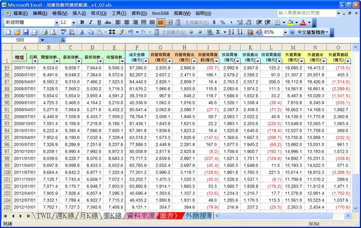The image size is (361, 228).
Task: Save the workbook with the floppy icon
Action: 25,32
